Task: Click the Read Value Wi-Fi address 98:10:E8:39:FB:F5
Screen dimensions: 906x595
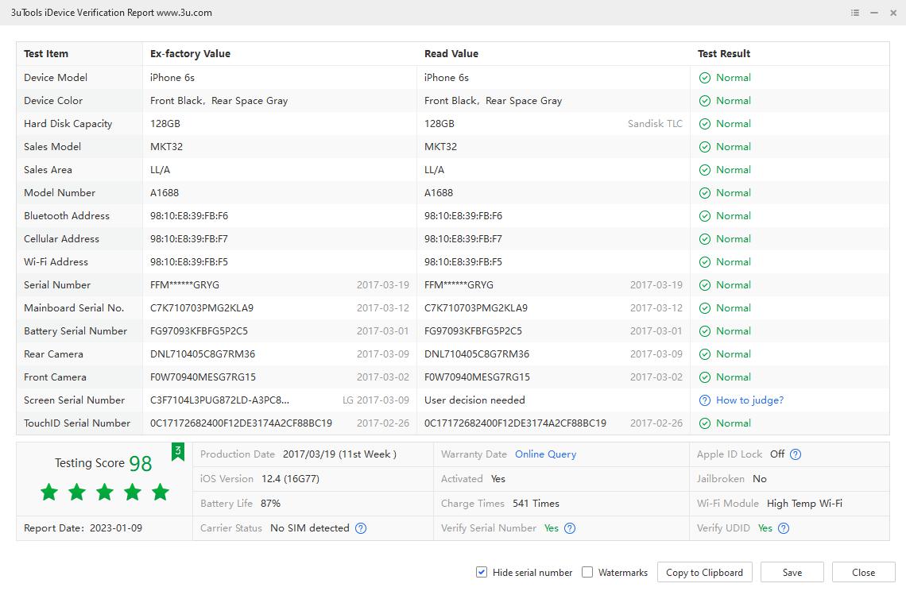Action: click(x=463, y=262)
